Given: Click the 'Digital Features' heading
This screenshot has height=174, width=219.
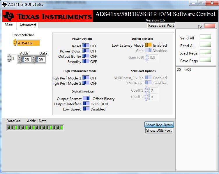Looking at the screenshot, I should tap(142, 39).
